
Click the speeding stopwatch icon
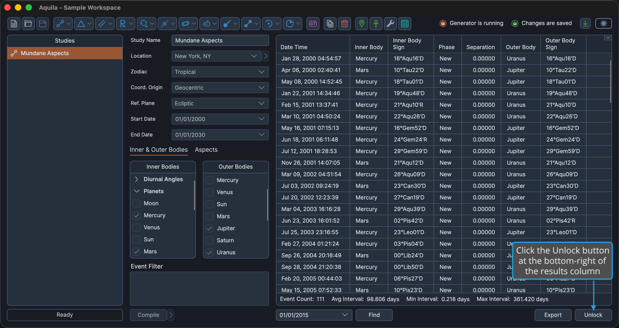pos(209,24)
